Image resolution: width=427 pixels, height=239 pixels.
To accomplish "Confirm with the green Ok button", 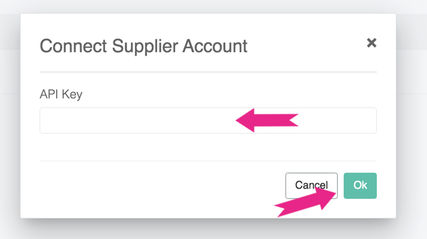I will (360, 186).
